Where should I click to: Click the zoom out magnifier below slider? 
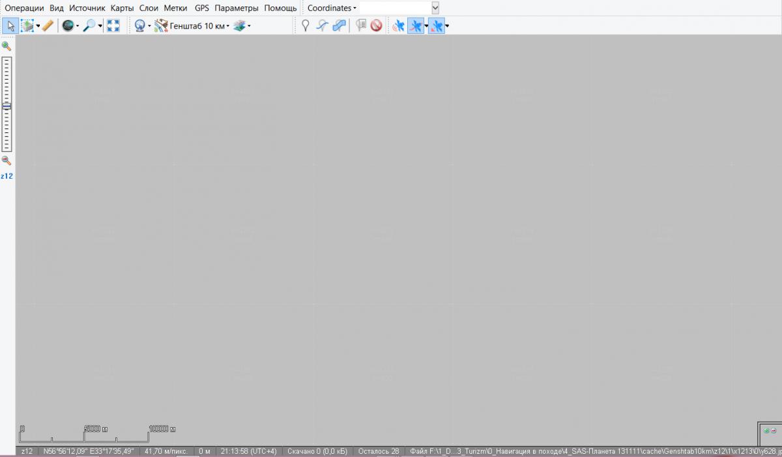(x=7, y=160)
